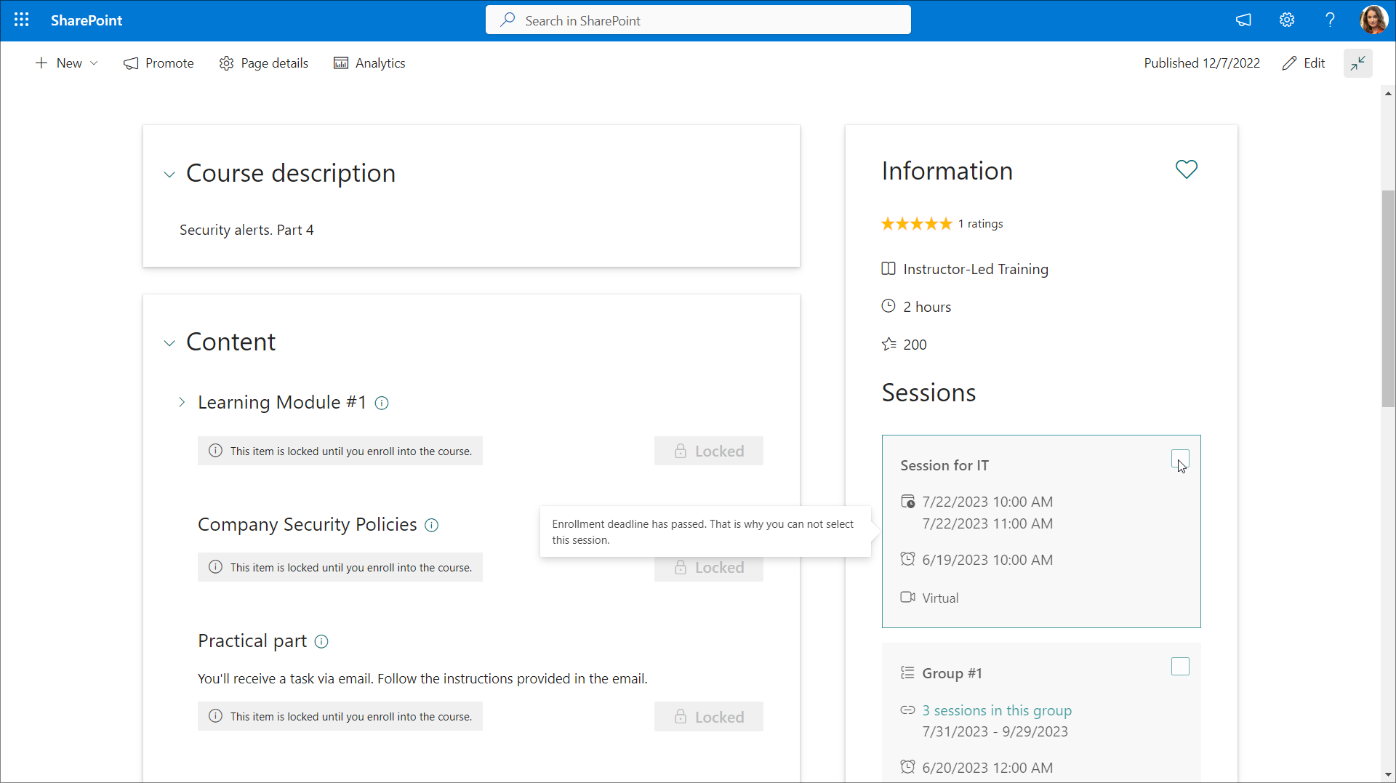
Task: Click the Edit page button
Action: coord(1304,63)
